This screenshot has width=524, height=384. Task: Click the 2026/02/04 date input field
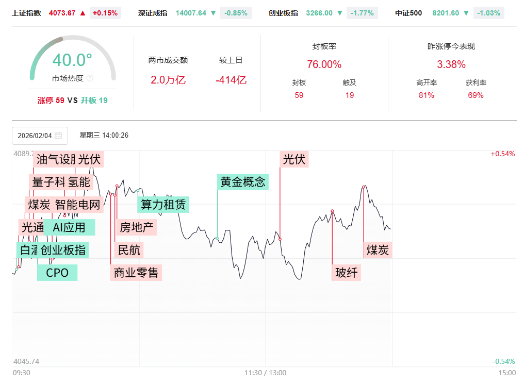point(35,136)
